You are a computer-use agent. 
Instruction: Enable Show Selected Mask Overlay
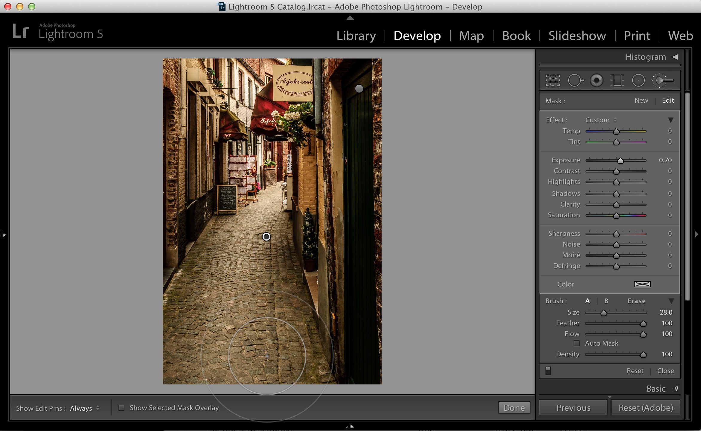coord(121,408)
